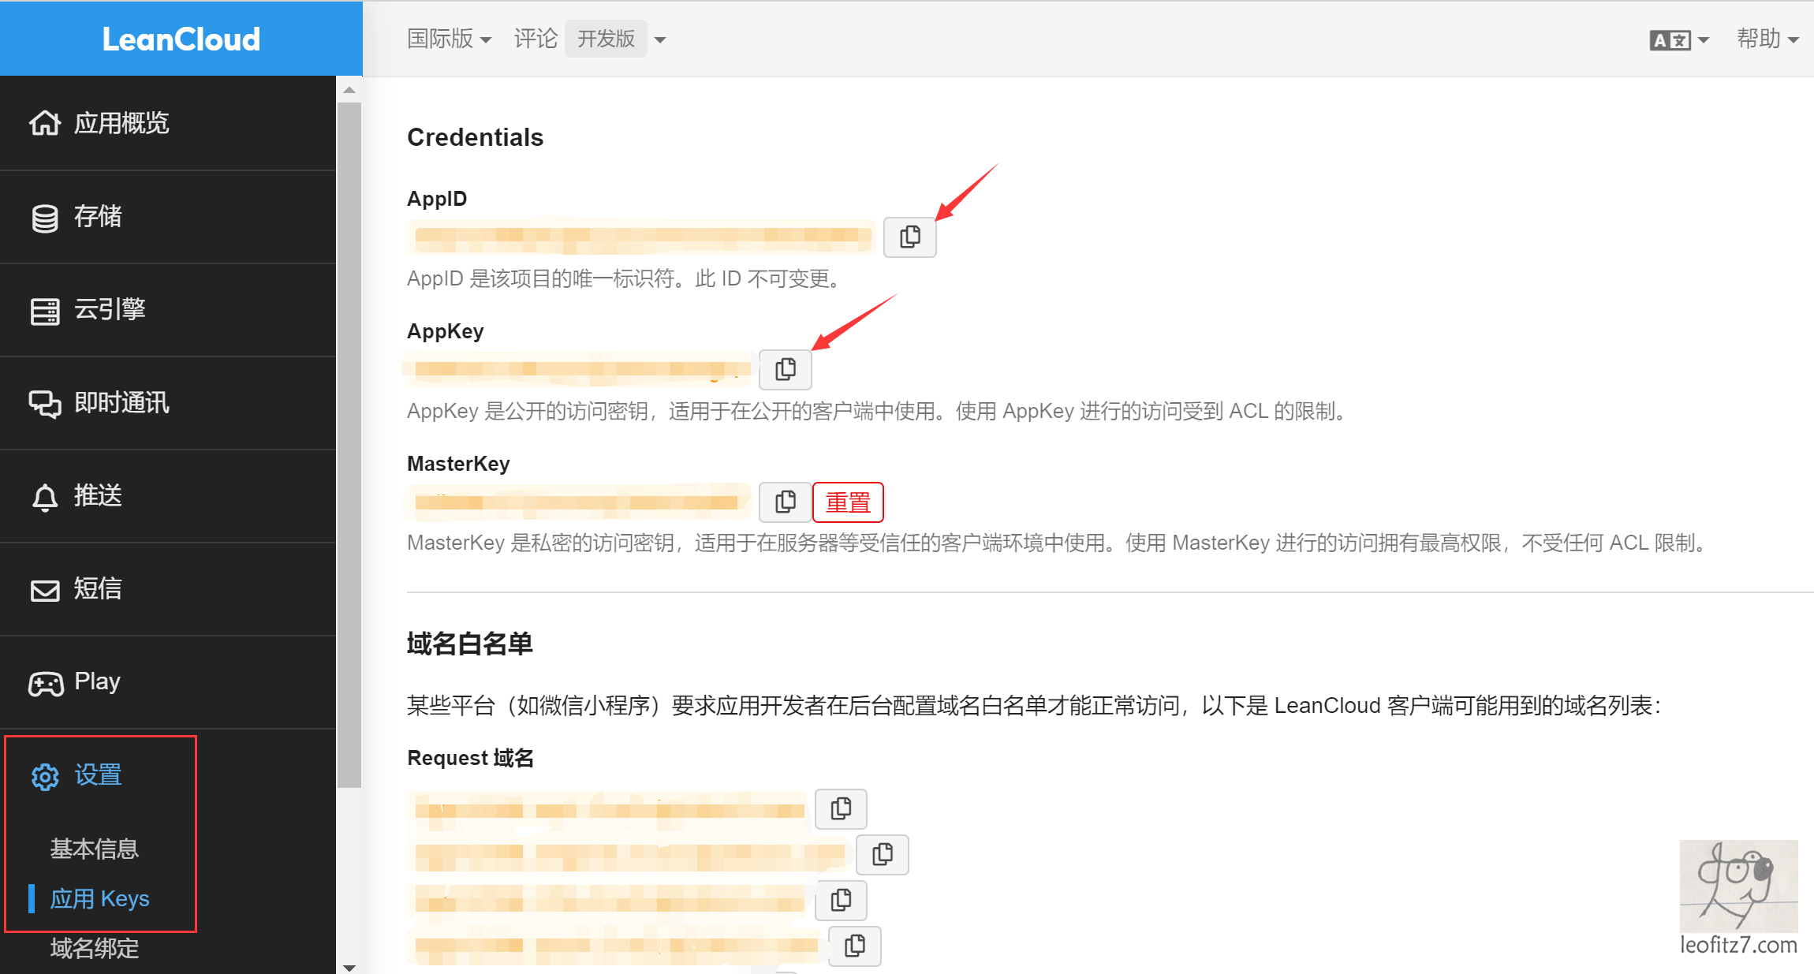
Task: Open the Play sidebar section
Action: [x=95, y=681]
